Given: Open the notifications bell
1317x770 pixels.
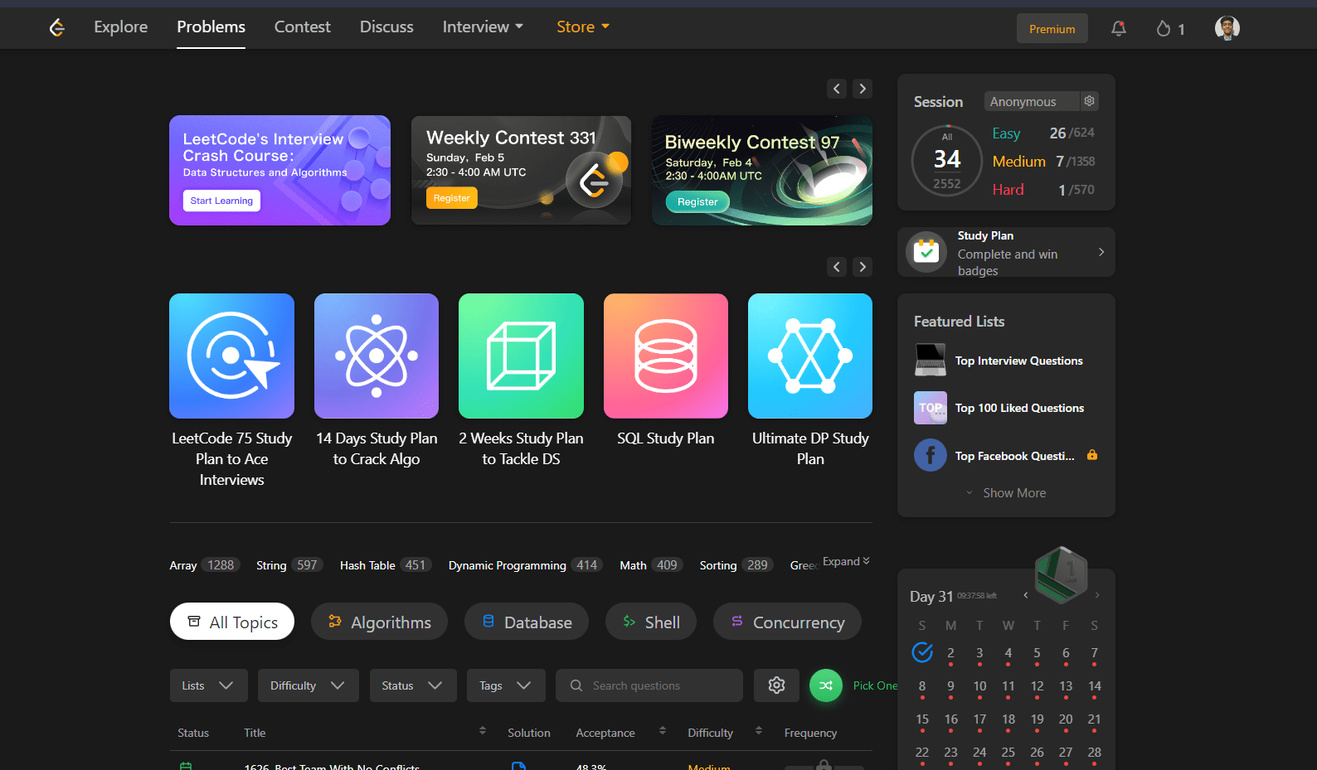Looking at the screenshot, I should click(1119, 28).
